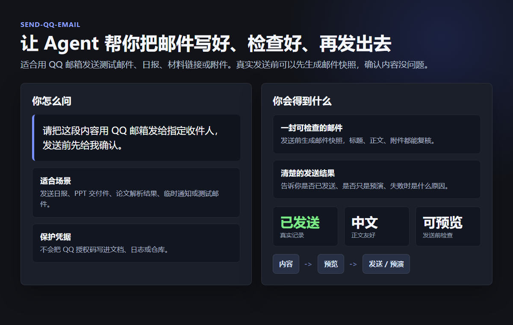Screen dimensions: 513x325
Task: Click the 保护凭据 card title
Action: pyautogui.click(x=56, y=237)
